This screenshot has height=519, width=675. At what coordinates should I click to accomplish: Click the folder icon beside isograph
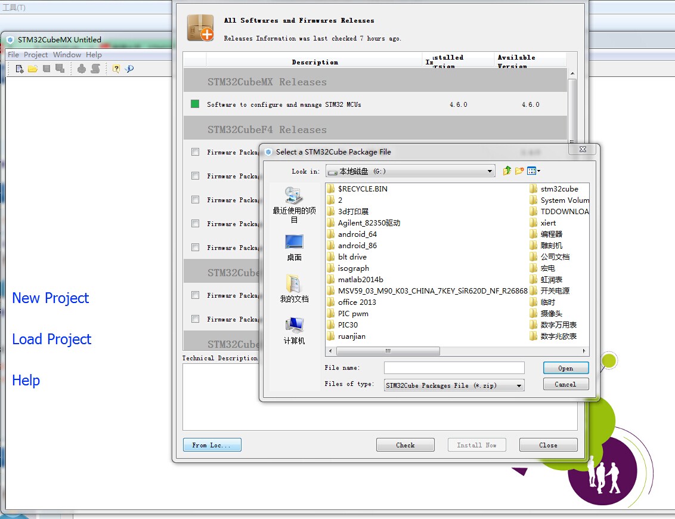coord(330,268)
